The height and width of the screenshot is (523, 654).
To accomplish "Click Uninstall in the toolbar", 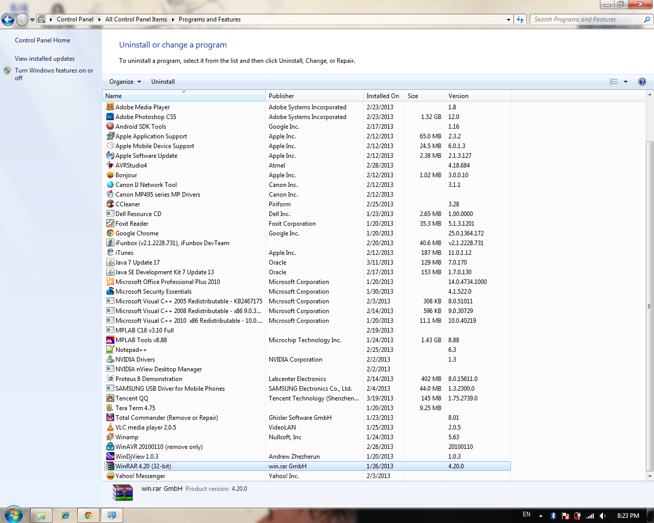I will tap(163, 82).
